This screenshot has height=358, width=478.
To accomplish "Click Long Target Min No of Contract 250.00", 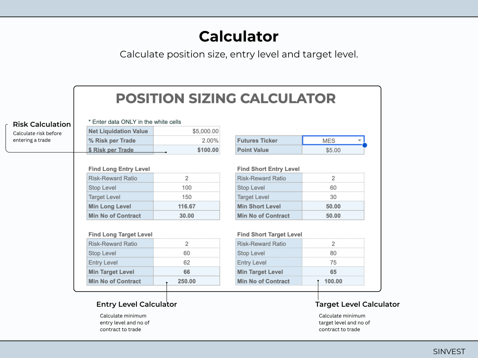I will click(x=187, y=281).
